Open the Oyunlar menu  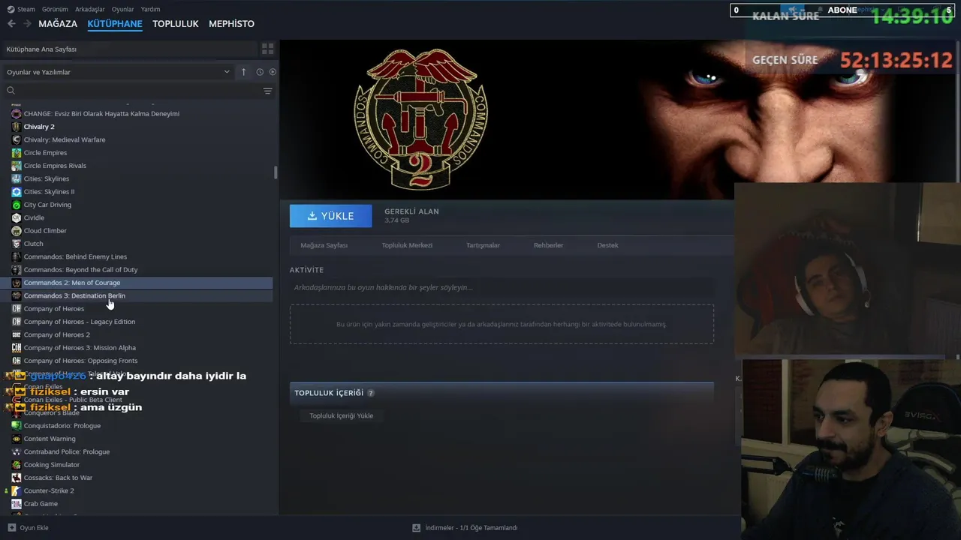[123, 9]
